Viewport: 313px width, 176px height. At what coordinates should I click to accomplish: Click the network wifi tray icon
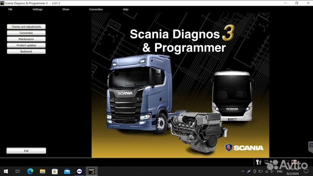[x=266, y=171]
